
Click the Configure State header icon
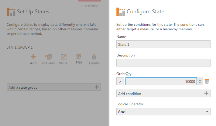click(121, 12)
